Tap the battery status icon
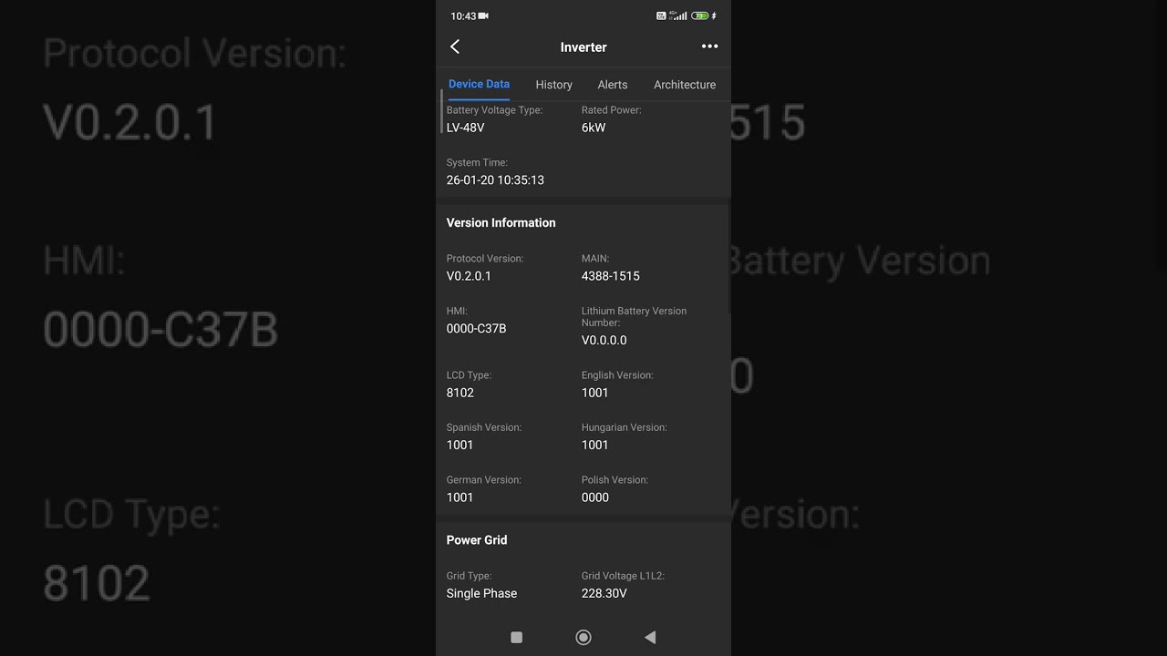 [x=699, y=15]
